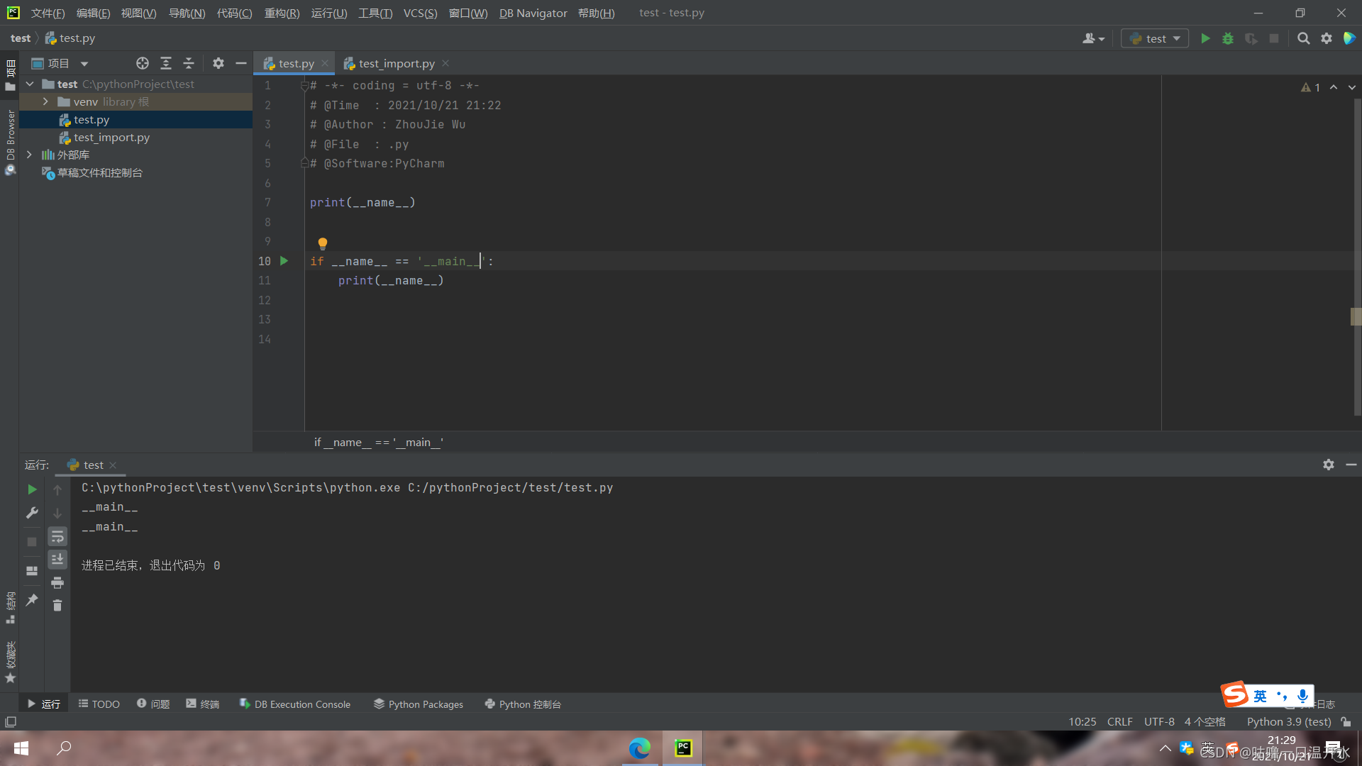Open the 项目 view selector dropdown
This screenshot has width=1362, height=766.
(x=60, y=63)
